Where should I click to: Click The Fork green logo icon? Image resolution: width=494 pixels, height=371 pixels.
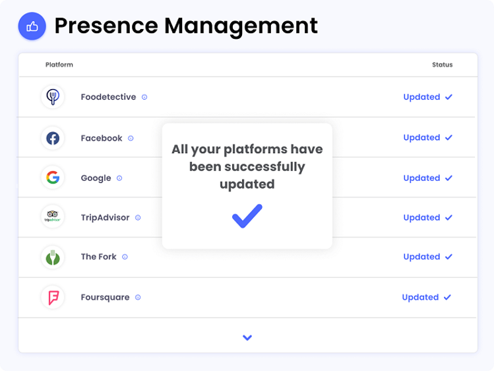coord(53,257)
